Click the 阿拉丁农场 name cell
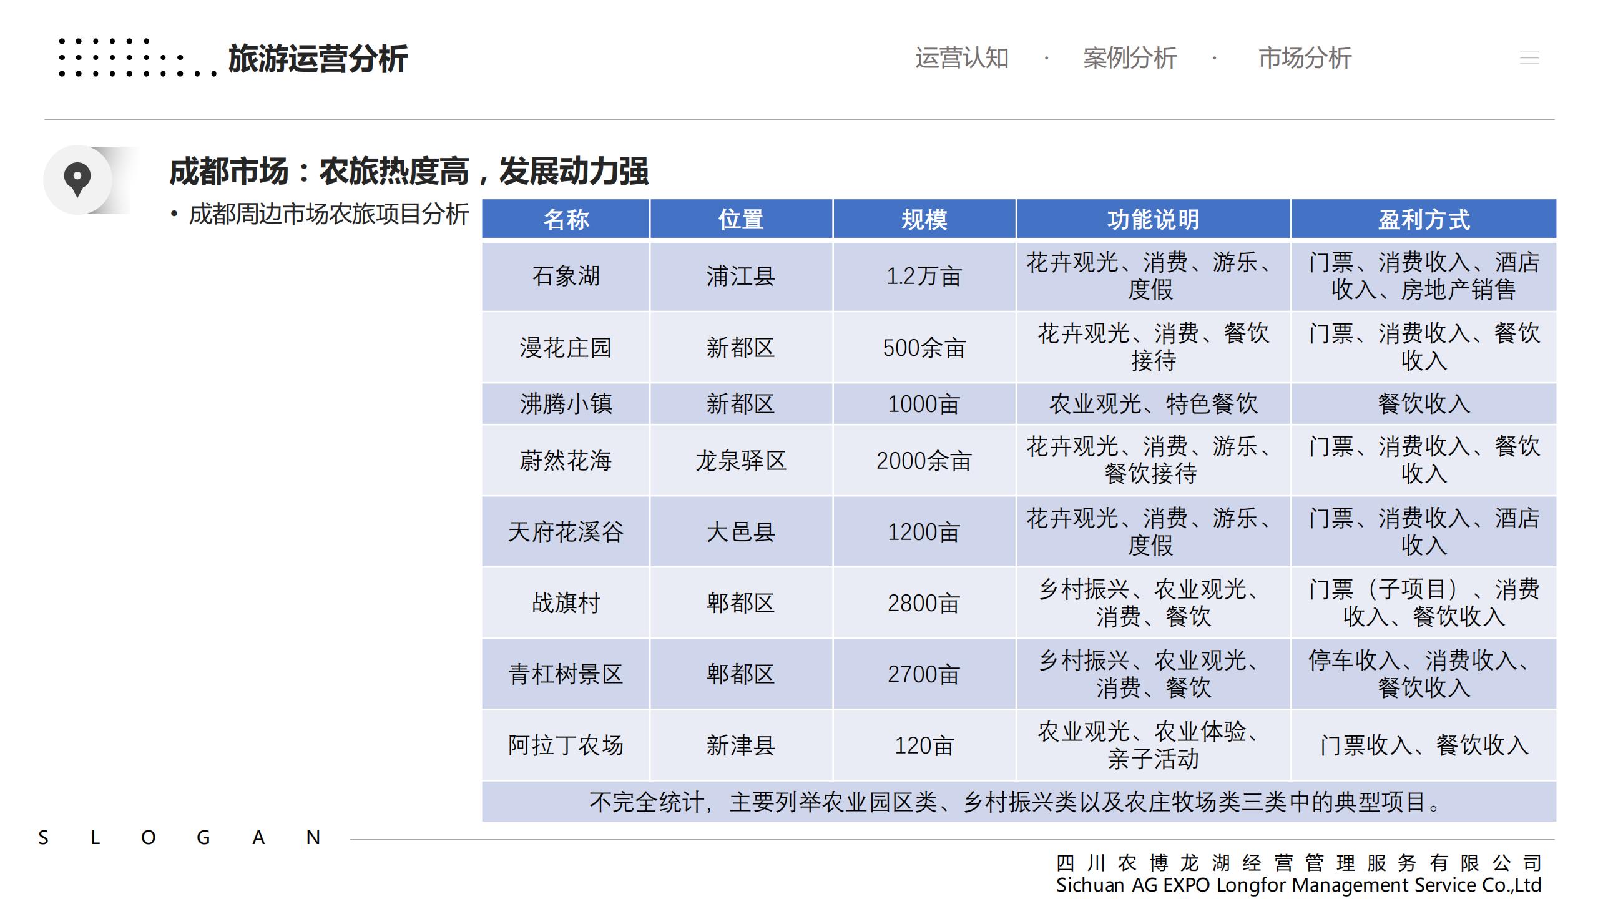 (566, 745)
